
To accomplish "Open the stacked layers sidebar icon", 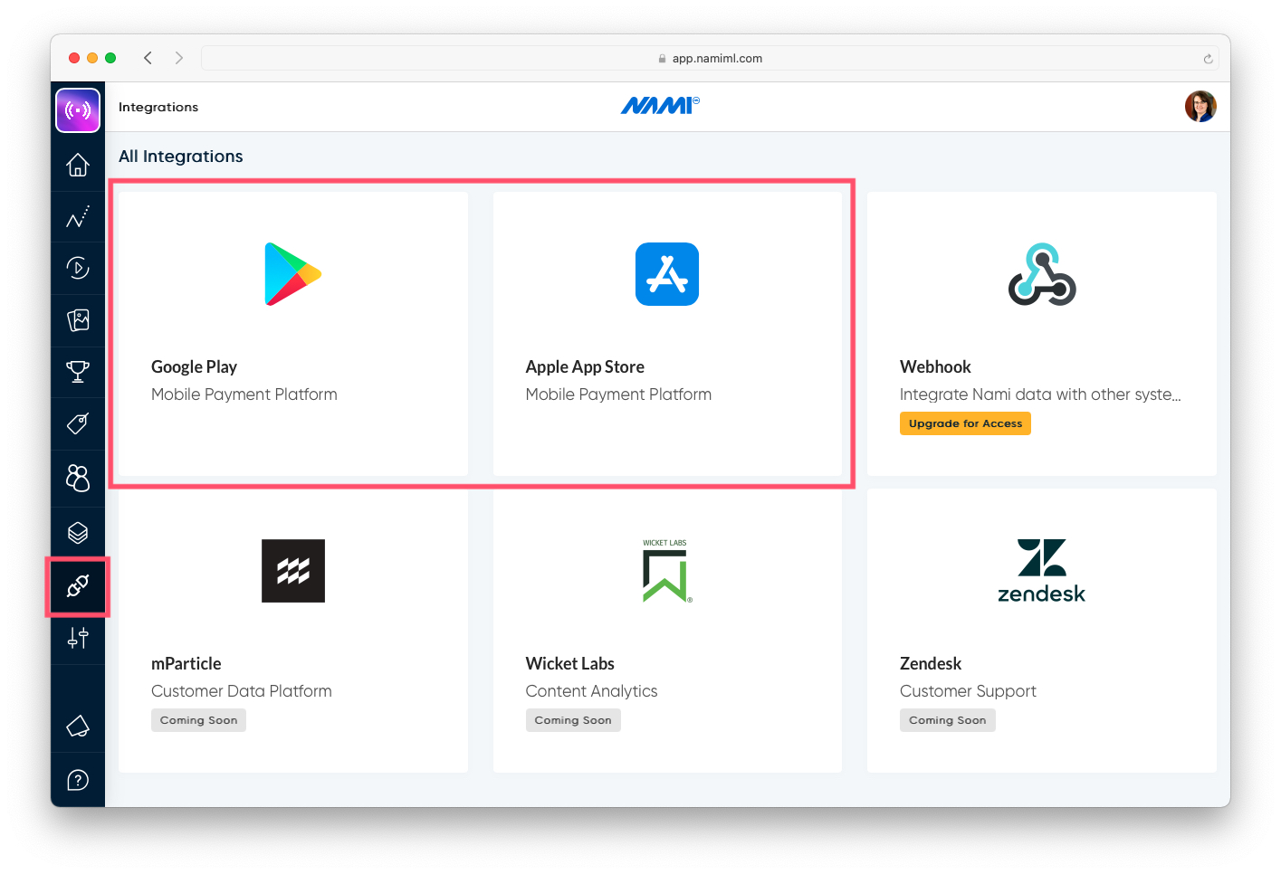I will pyautogui.click(x=78, y=533).
